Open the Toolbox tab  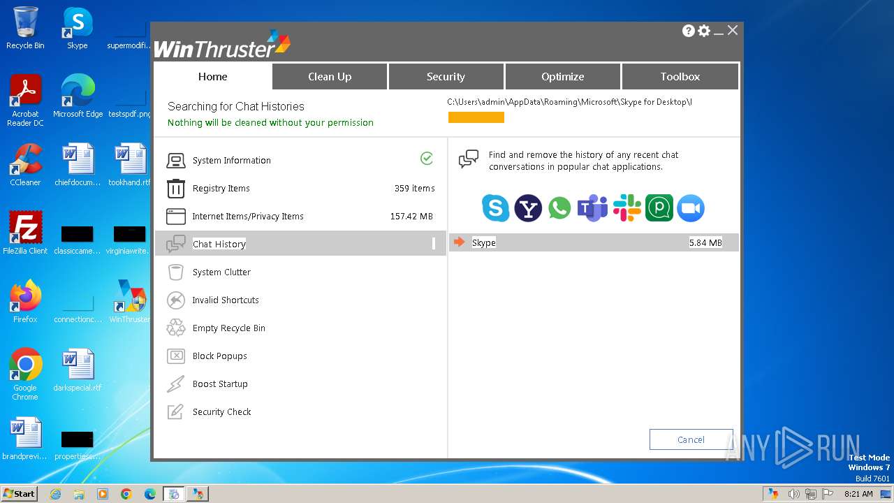680,77
